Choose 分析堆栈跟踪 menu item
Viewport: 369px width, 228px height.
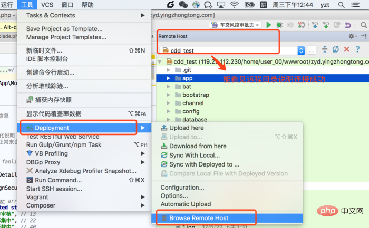tap(84, 86)
